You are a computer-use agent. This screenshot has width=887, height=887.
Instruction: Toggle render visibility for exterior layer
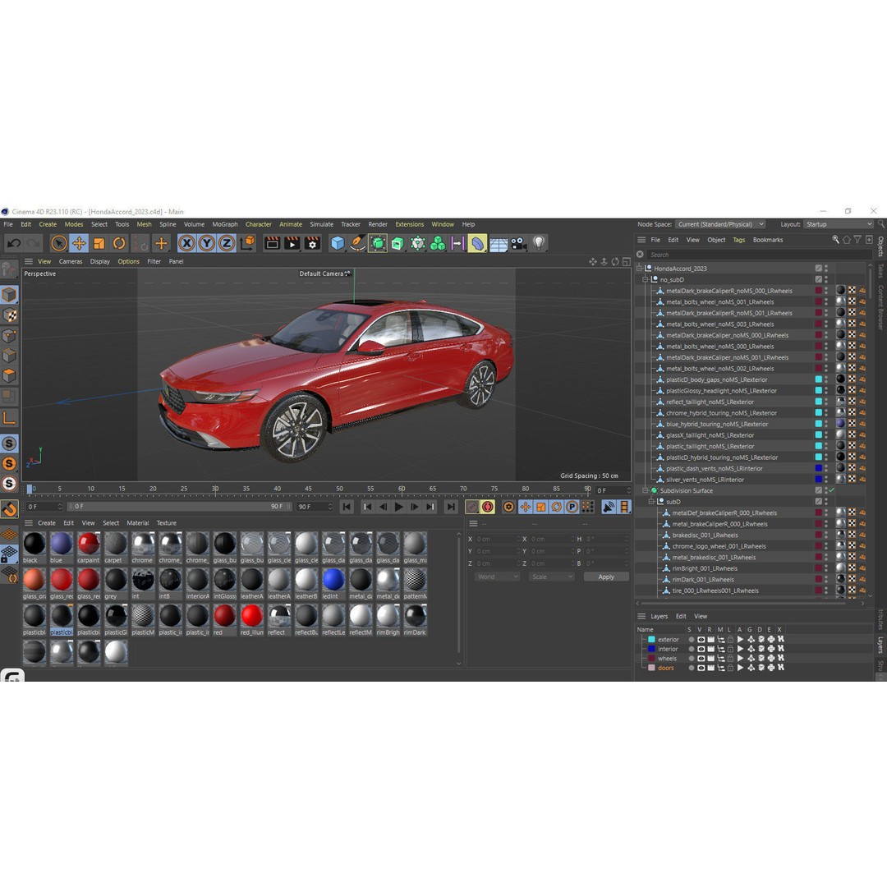pyautogui.click(x=710, y=639)
